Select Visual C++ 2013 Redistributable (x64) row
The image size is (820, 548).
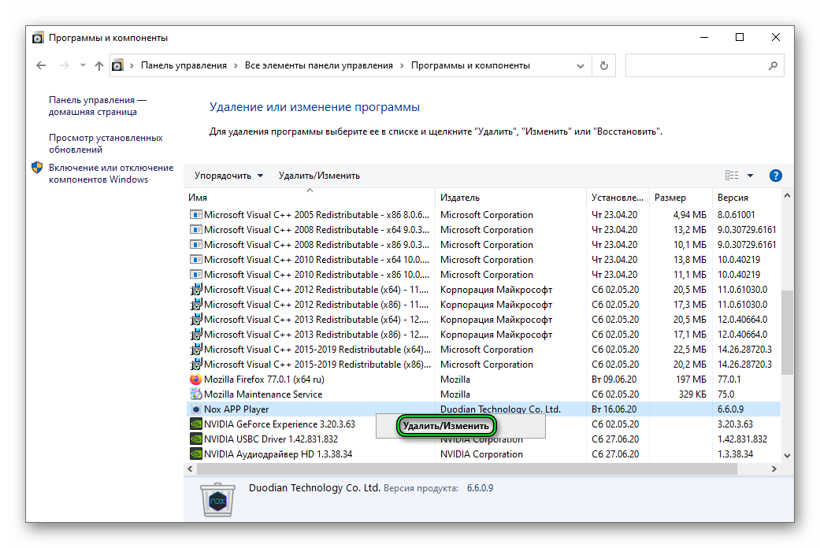point(483,320)
